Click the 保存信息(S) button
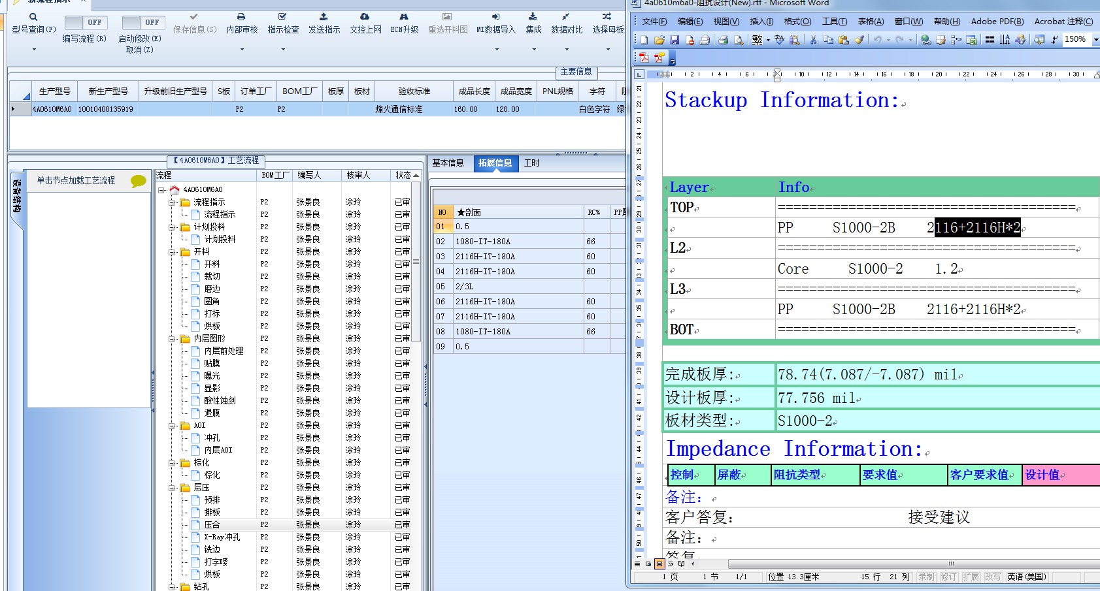 [194, 23]
